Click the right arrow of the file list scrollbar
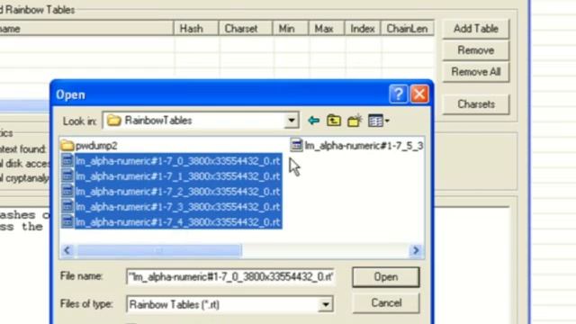Image resolution: width=576 pixels, height=324 pixels. pos(416,250)
